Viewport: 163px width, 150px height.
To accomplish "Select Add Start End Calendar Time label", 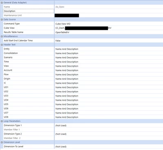I will (18, 40).
